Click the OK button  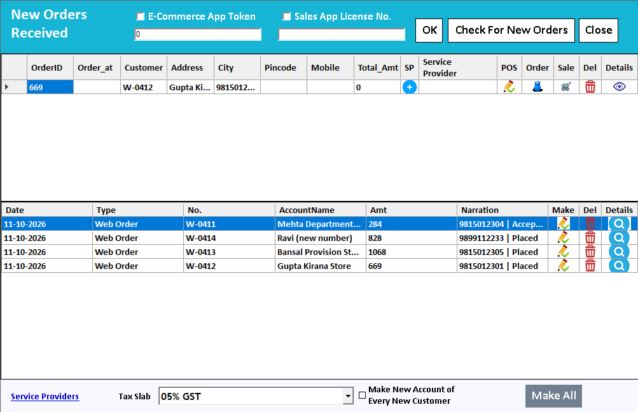click(x=429, y=30)
